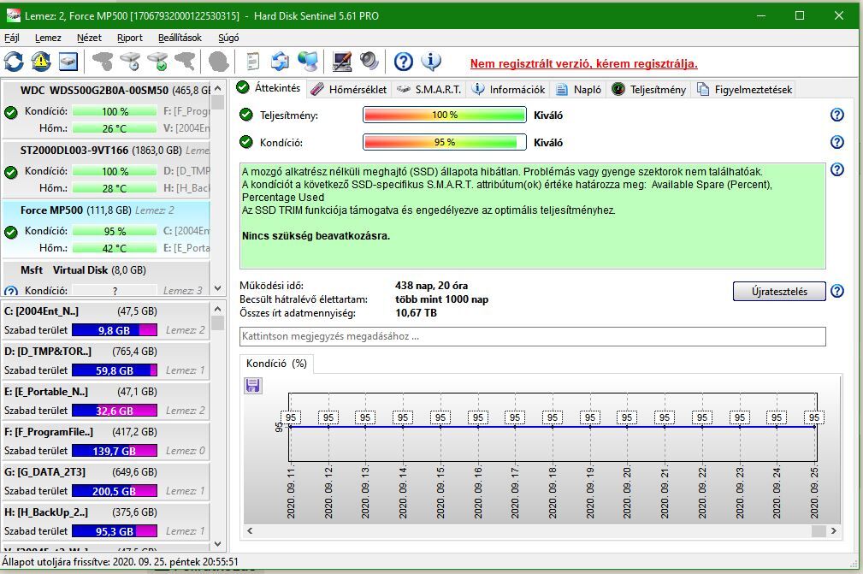Open the Súgó menu

point(228,38)
